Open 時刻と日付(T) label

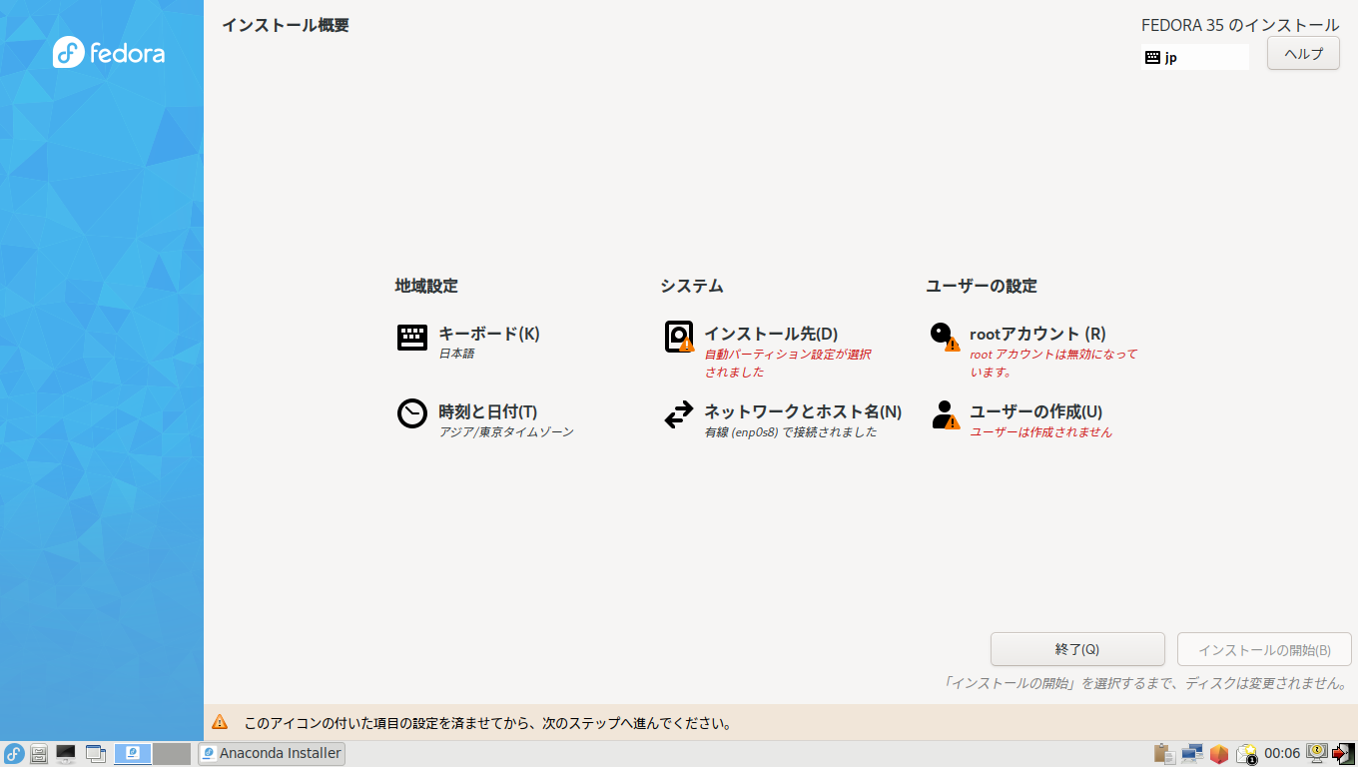[x=488, y=411]
